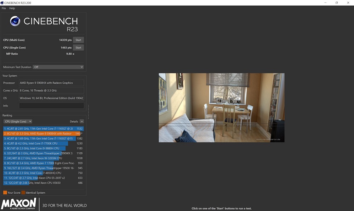Viewport: 354px width, 211px height.
Task: Open the Minimum Test Duration dropdown
Action: (x=58, y=67)
